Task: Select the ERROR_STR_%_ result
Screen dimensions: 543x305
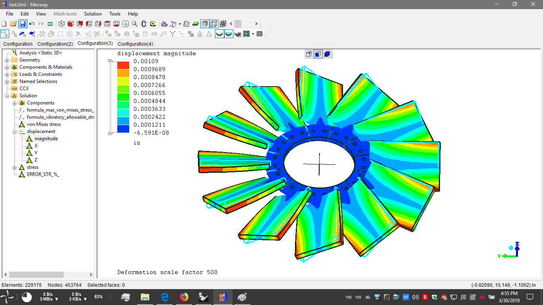Action: pos(43,174)
